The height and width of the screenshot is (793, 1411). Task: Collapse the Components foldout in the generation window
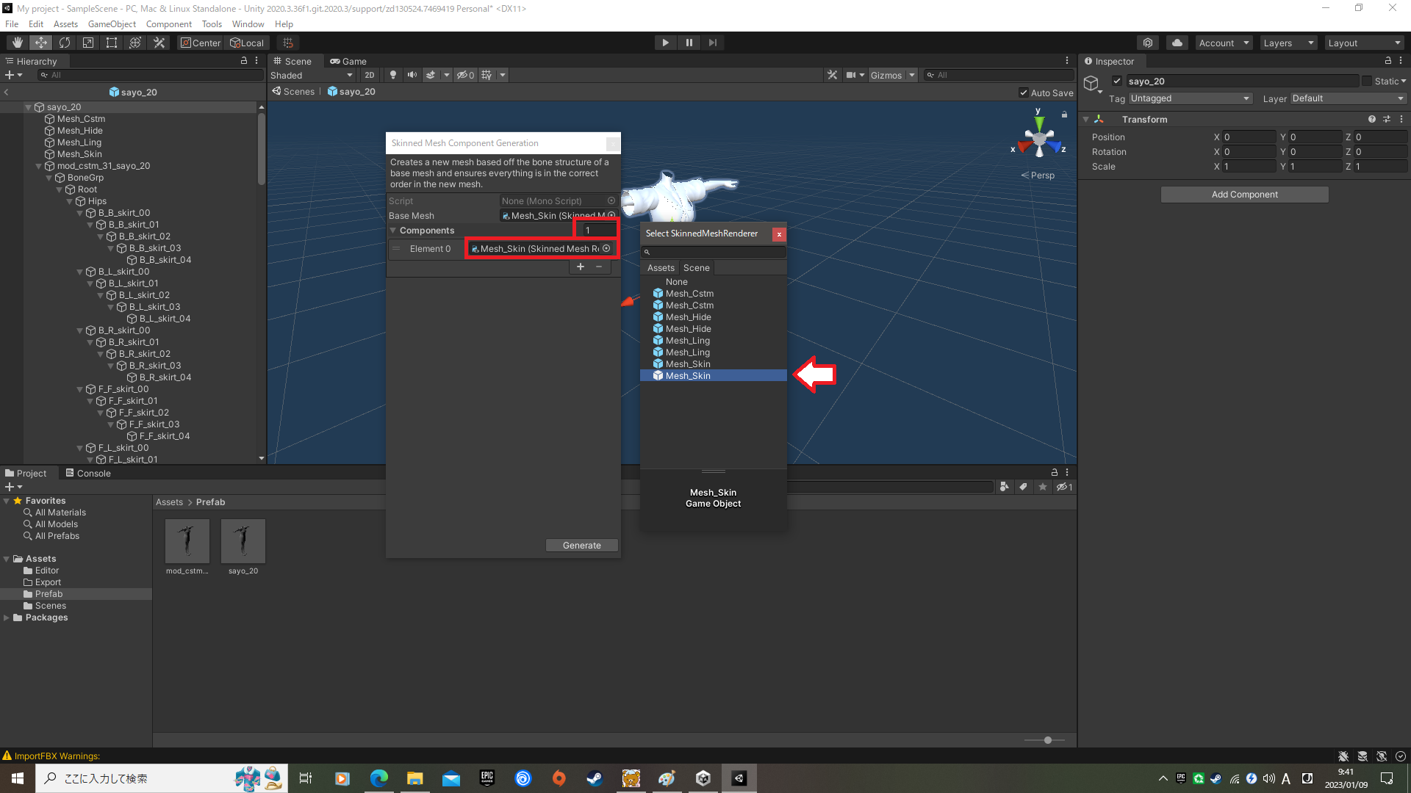[x=393, y=231]
